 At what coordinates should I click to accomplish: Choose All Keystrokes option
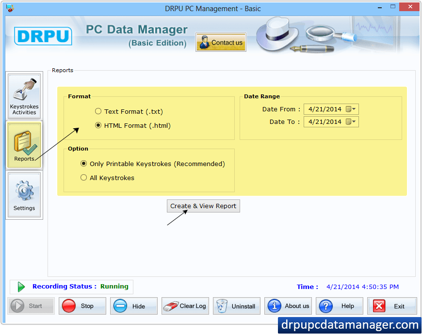pos(107,178)
